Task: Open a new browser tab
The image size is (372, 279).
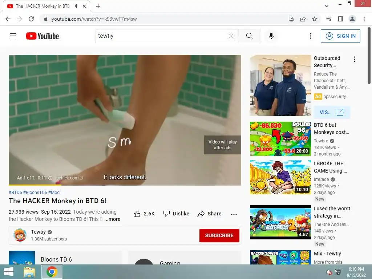Action: (98, 6)
